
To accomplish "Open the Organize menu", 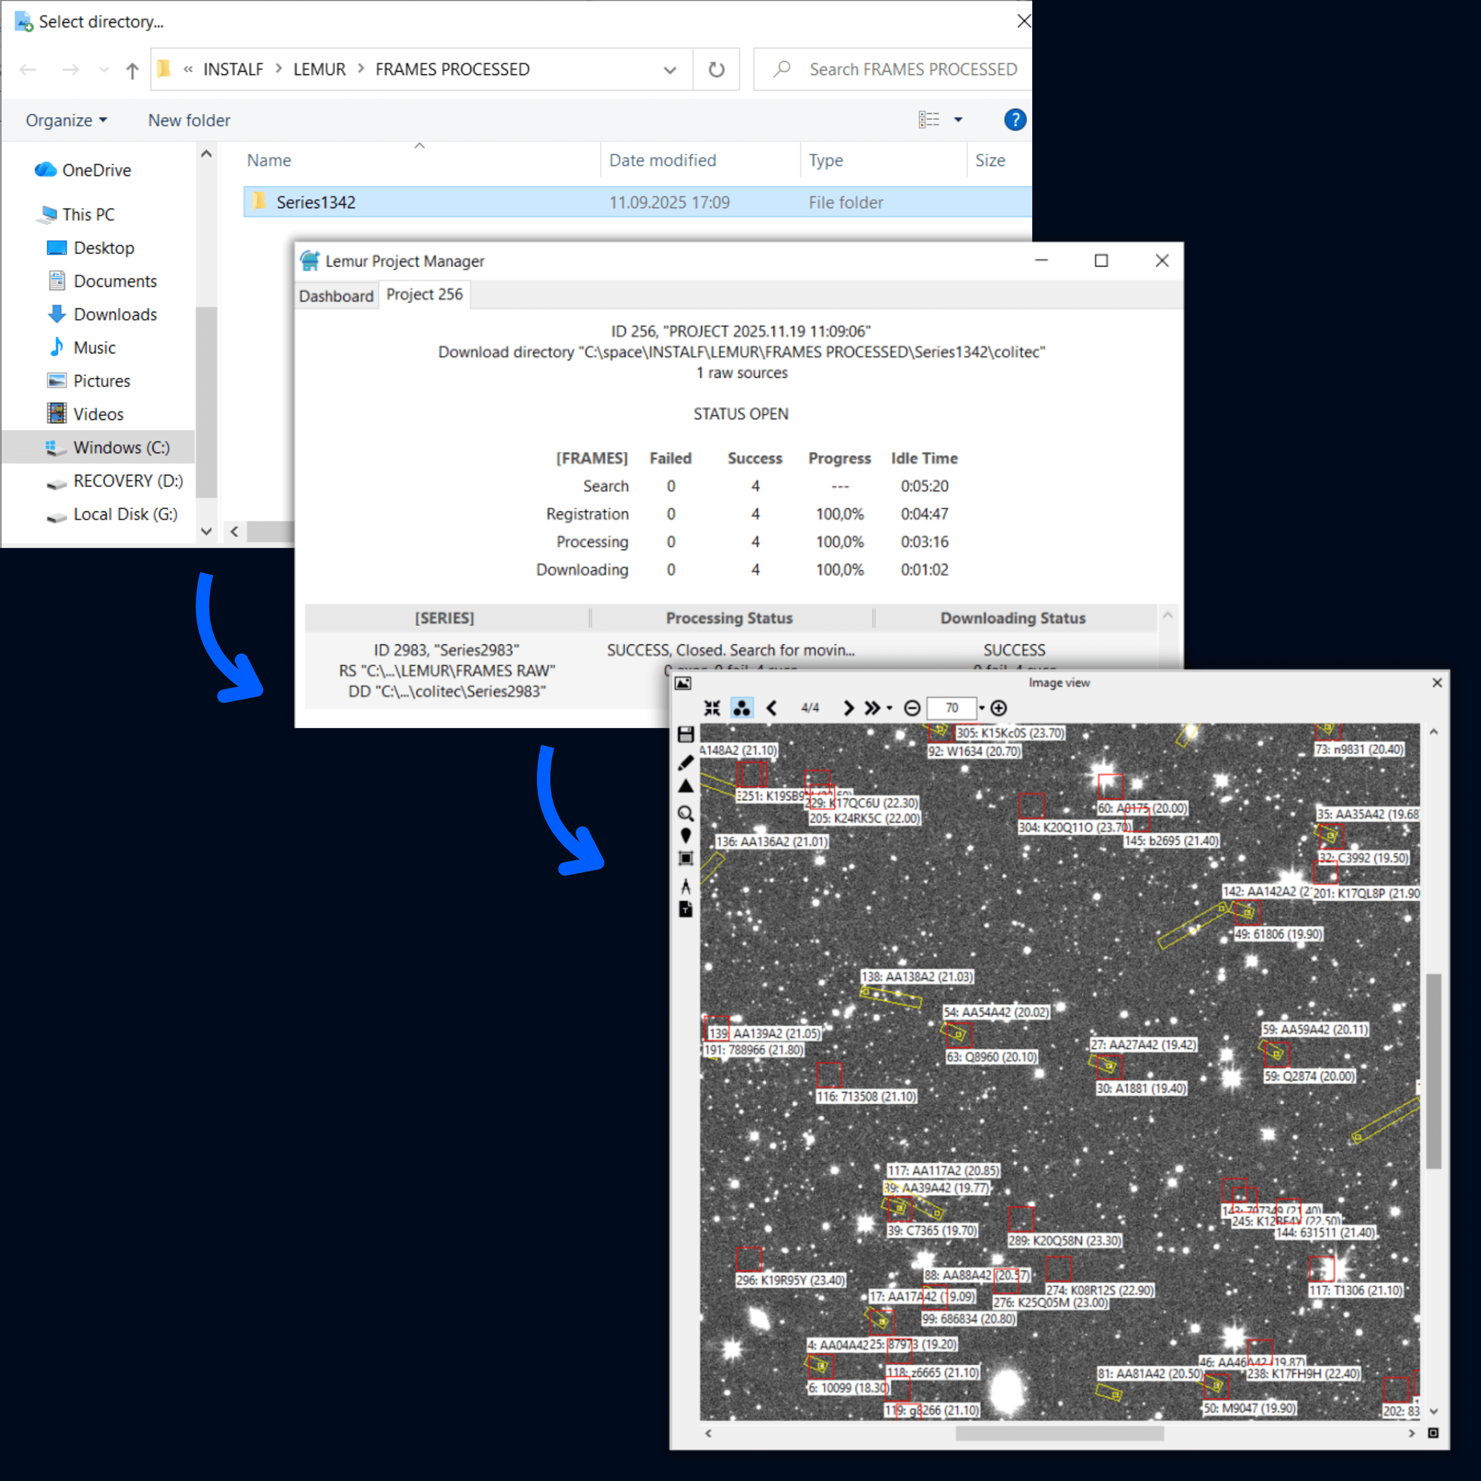I will click(66, 120).
